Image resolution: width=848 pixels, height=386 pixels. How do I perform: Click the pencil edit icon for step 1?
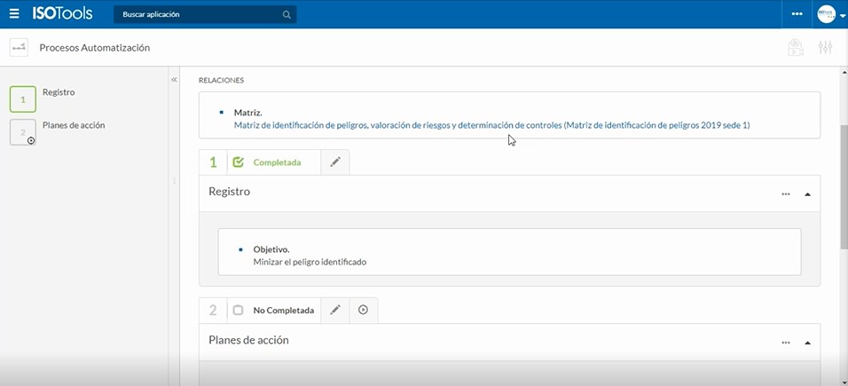[334, 162]
